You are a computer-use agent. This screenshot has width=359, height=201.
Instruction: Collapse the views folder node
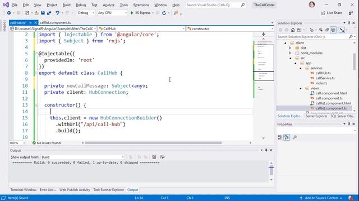[301, 88]
